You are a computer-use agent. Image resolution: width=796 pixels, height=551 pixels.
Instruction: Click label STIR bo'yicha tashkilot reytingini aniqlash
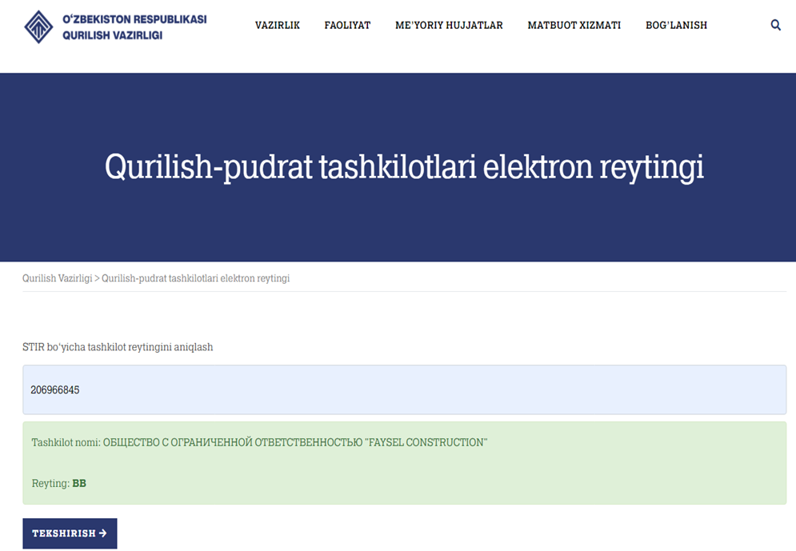click(118, 347)
